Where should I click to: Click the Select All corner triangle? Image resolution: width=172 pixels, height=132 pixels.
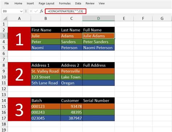[5, 18]
